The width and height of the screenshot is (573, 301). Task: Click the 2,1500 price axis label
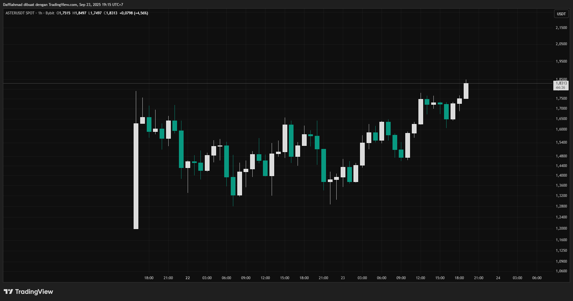pos(561,28)
